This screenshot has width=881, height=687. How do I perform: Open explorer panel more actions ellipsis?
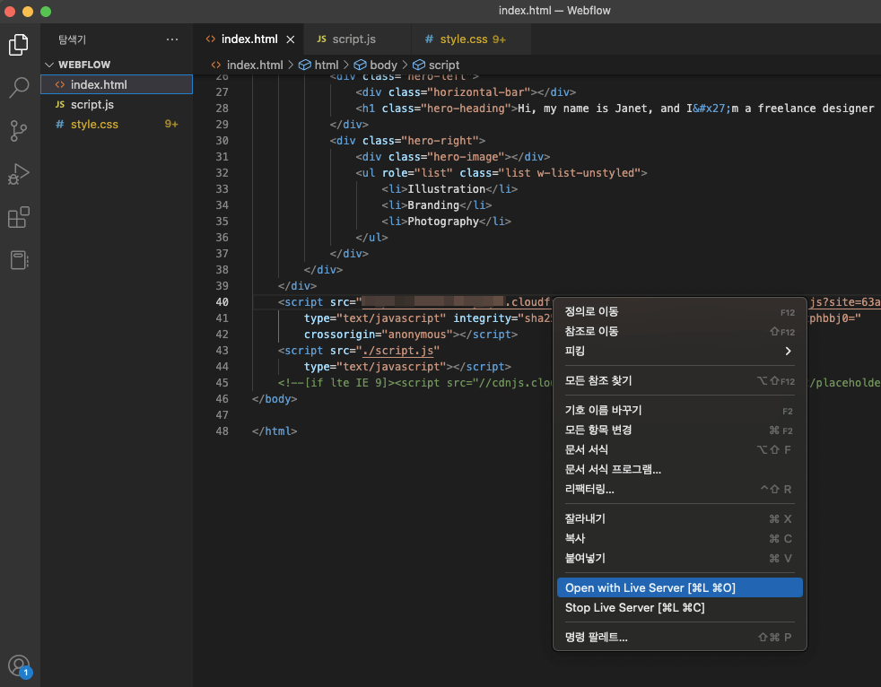pyautogui.click(x=172, y=39)
